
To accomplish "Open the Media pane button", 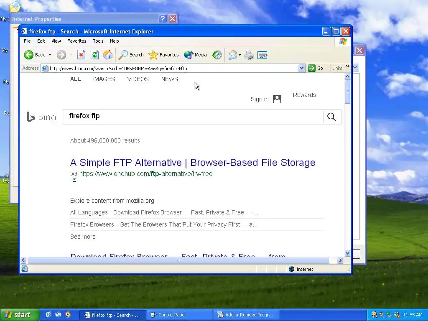I will (196, 55).
